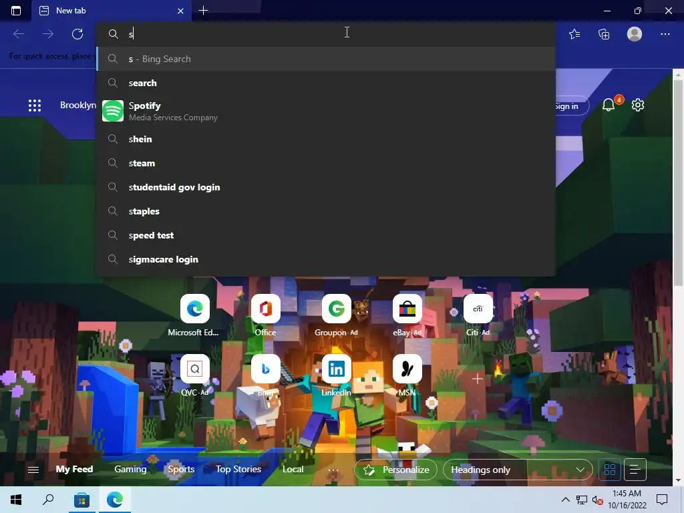Open the taskbar clock and date

pos(627,500)
